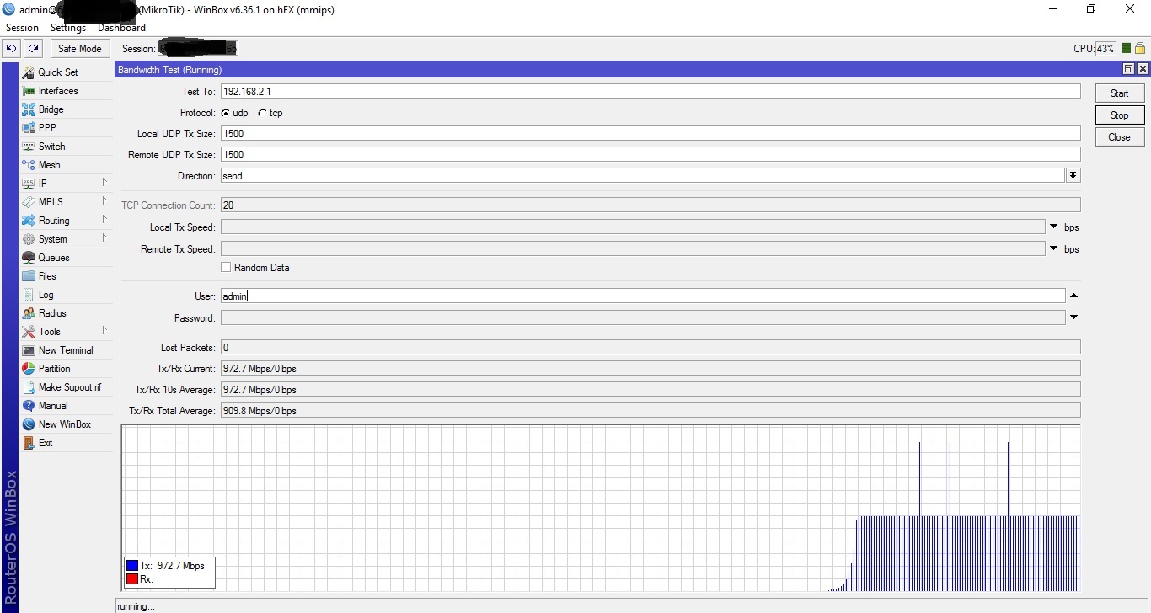Screen dimensions: 1151x613
Task: Open the Manual help icon
Action: point(29,406)
